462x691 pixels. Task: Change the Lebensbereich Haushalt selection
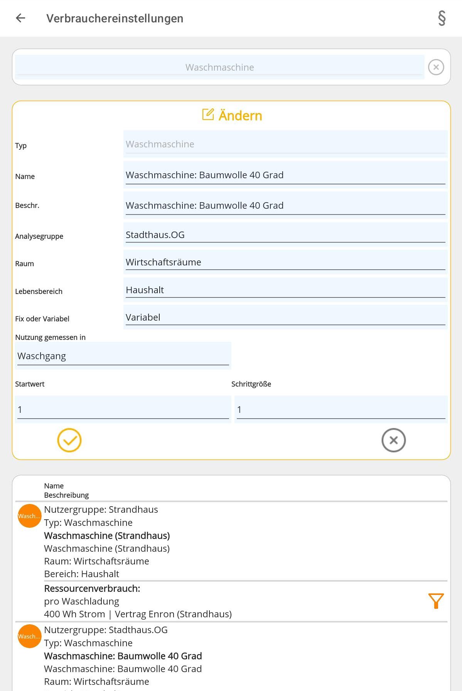285,290
